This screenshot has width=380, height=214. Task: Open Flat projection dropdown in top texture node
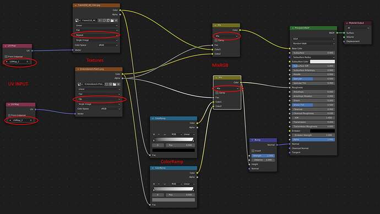tap(96, 30)
